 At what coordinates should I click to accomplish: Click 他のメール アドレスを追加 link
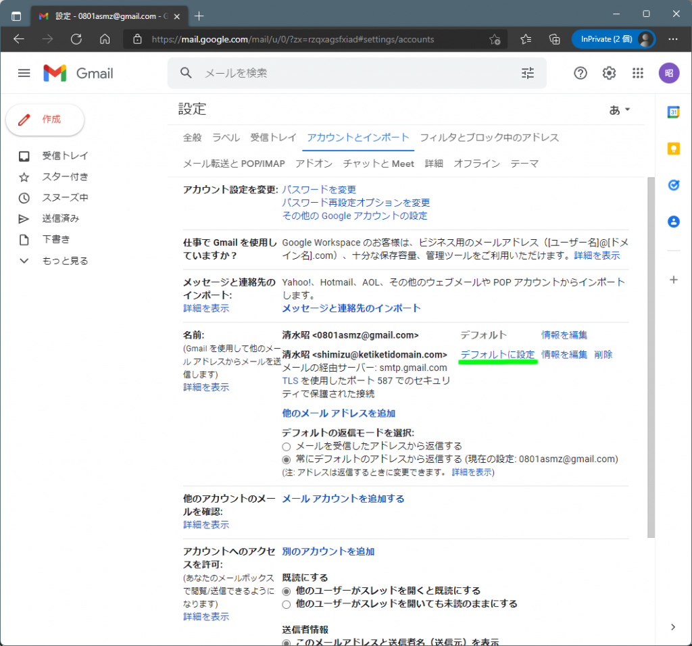pos(339,413)
